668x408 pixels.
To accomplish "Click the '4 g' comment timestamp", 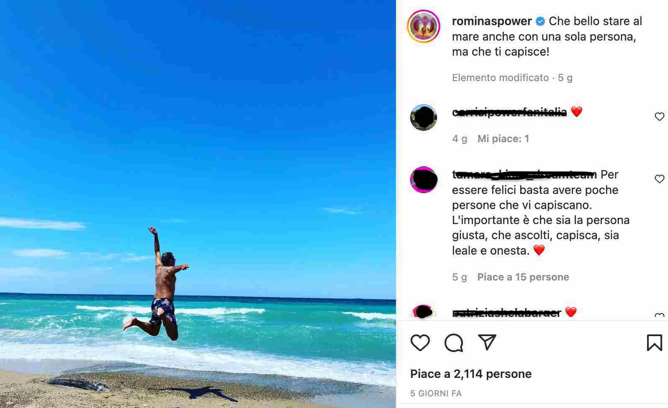I will coord(460,139).
